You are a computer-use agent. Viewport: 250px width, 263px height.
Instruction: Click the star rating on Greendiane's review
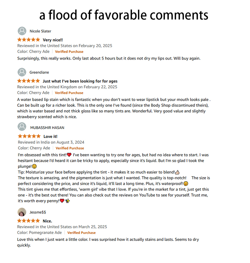(x=28, y=81)
